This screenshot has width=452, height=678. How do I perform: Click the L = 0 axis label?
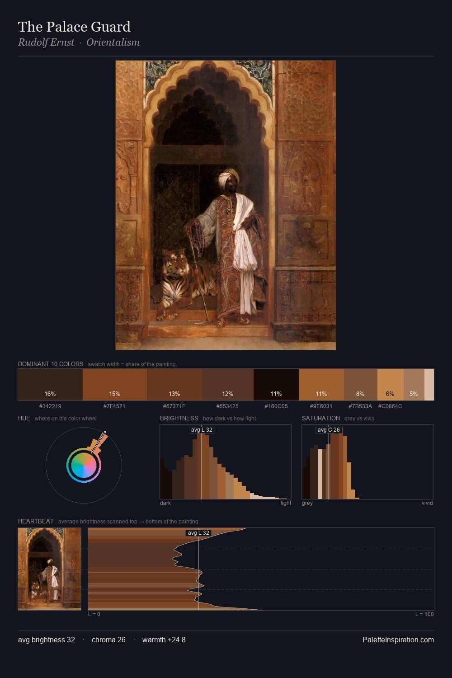click(94, 614)
